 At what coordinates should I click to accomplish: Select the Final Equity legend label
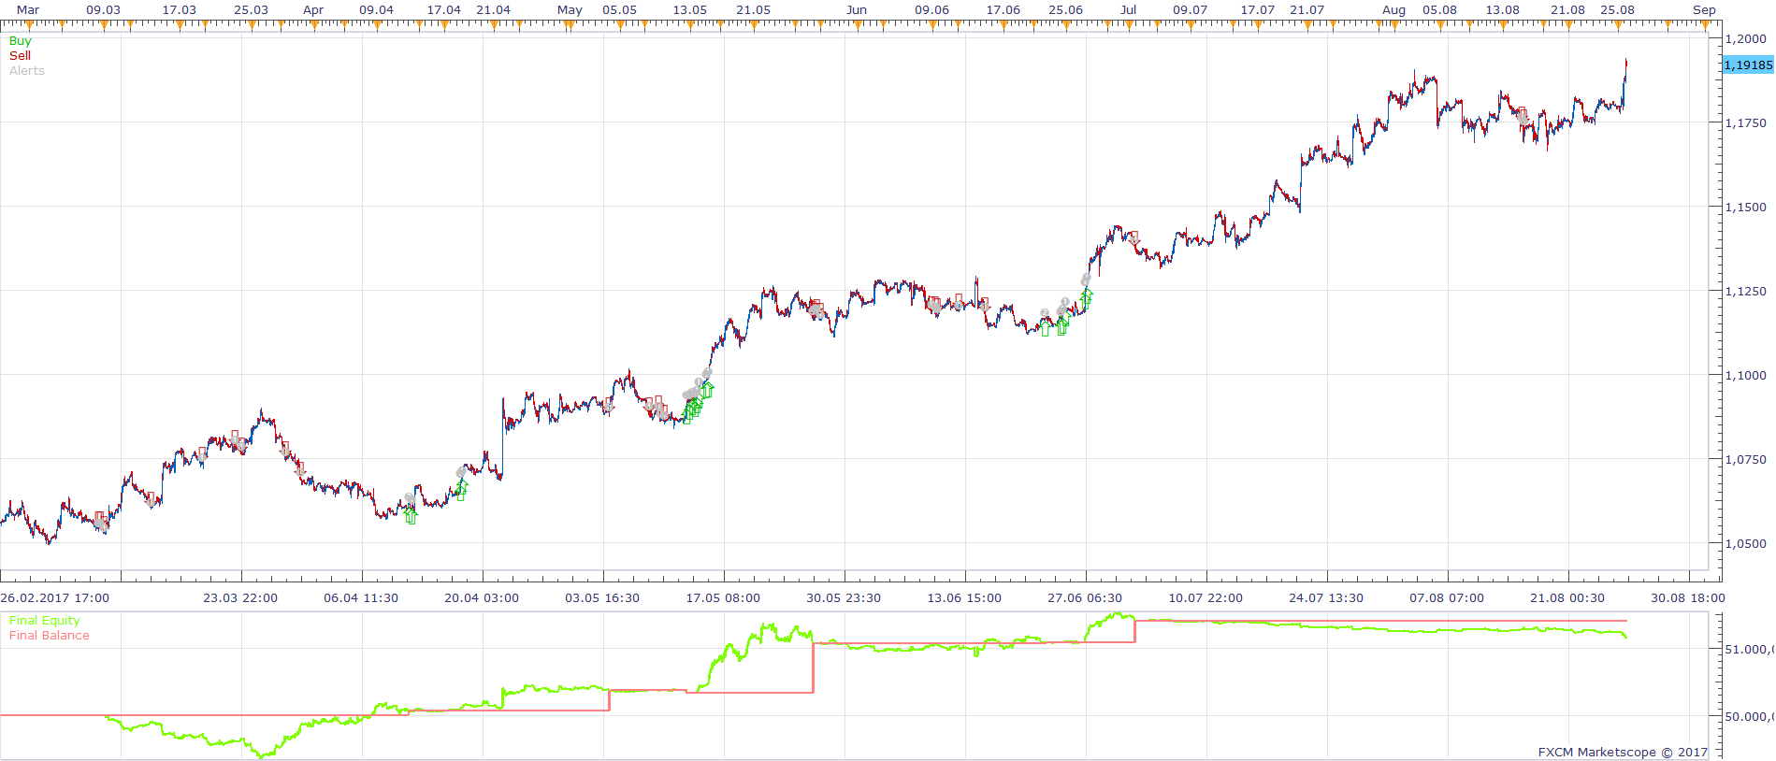point(44,621)
